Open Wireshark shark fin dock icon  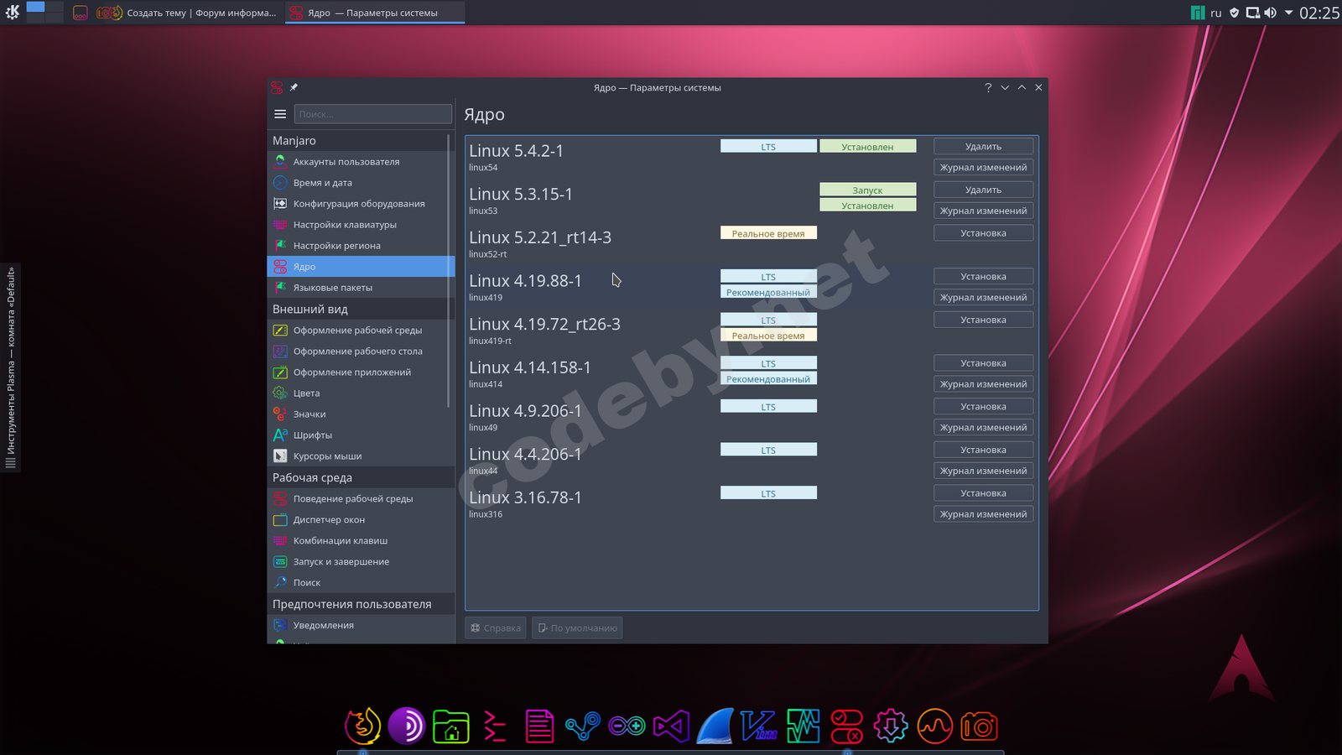point(715,726)
